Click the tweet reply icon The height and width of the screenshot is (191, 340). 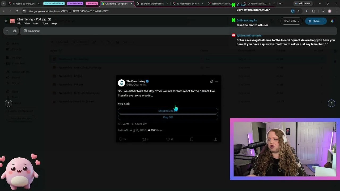(121, 139)
